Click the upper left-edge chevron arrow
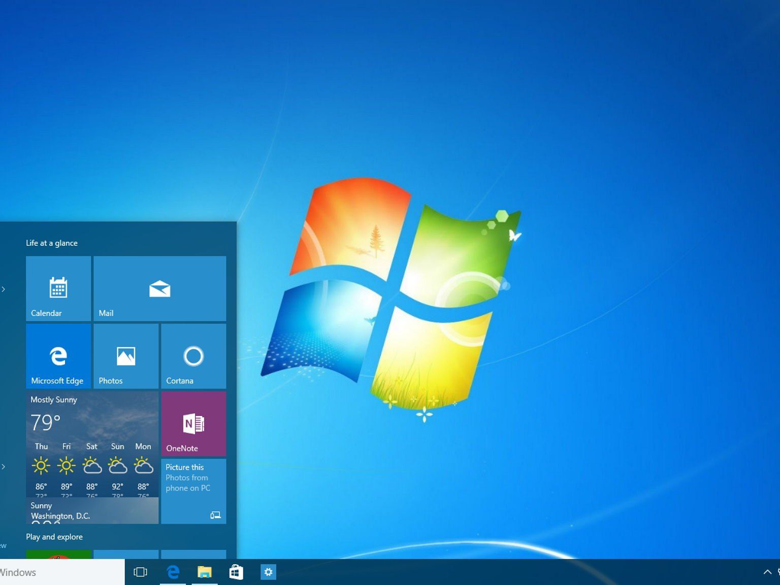780x585 pixels. pos(4,288)
